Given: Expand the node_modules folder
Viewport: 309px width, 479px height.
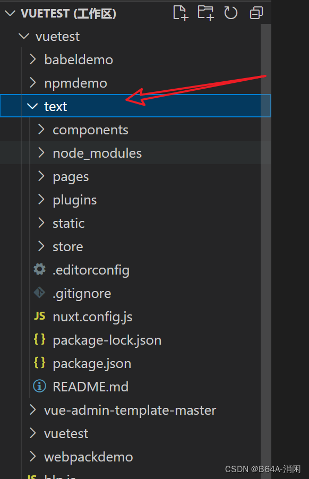Looking at the screenshot, I should pyautogui.click(x=41, y=153).
